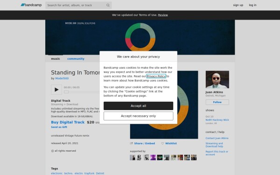280x175 pixels.
Task: Click the last supporter avatar
Action: 194,158
